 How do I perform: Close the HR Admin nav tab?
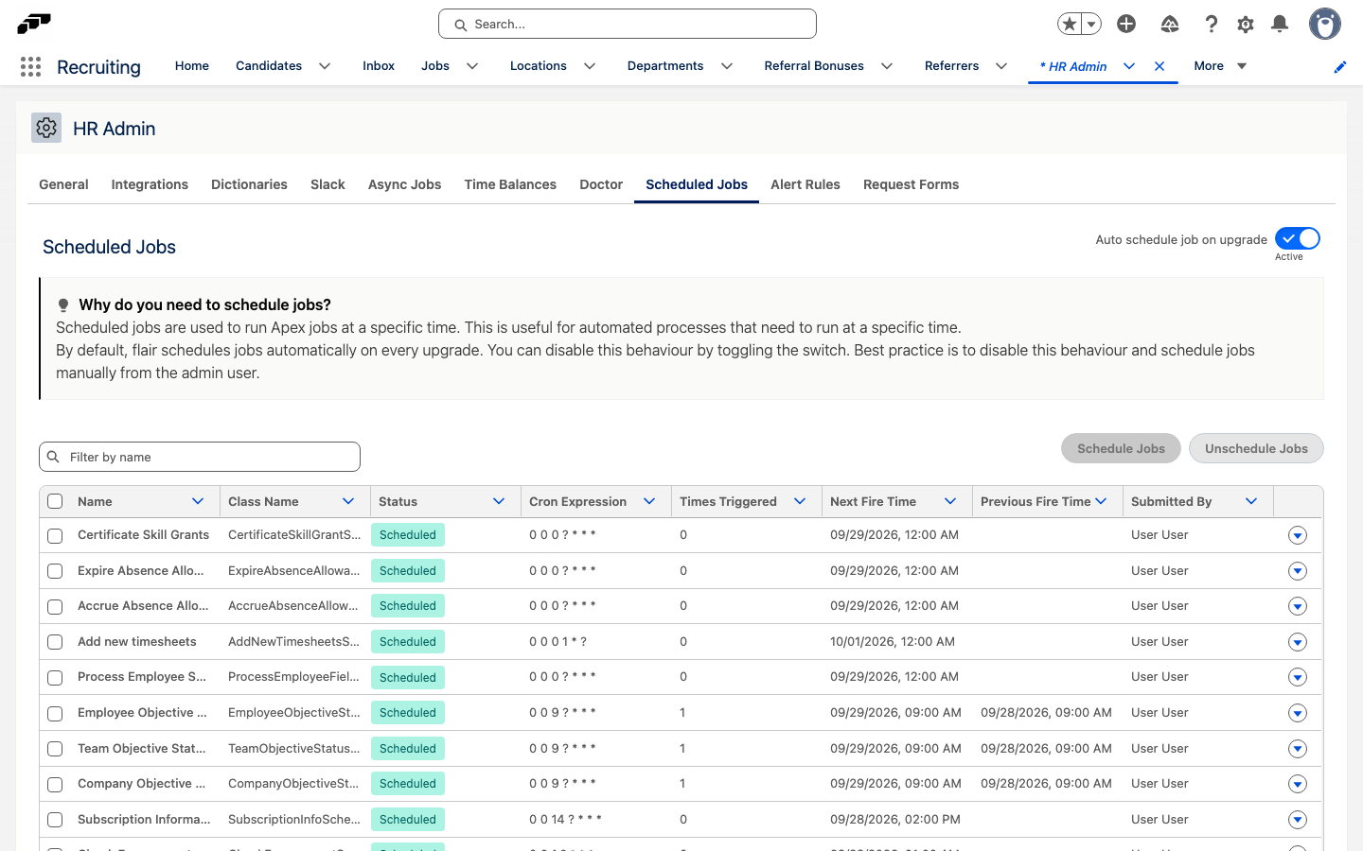(x=1159, y=66)
